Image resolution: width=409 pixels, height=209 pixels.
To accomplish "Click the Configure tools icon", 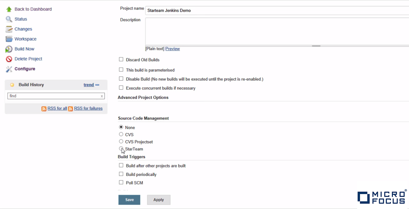I will tap(9, 69).
